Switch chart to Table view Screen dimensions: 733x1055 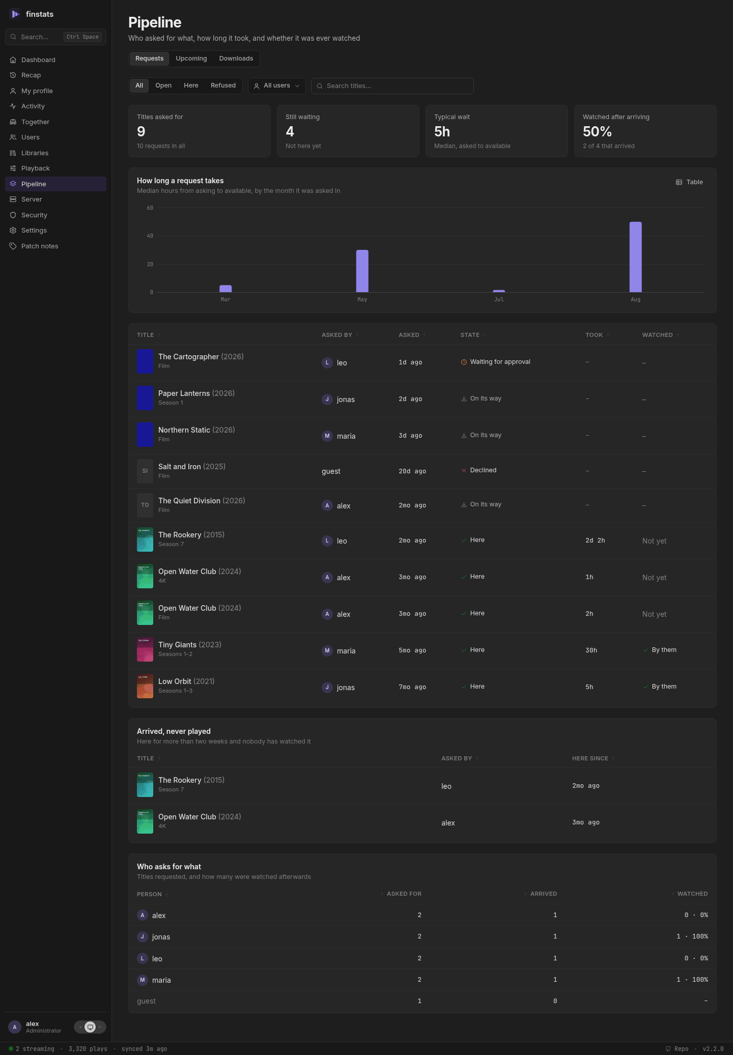click(x=689, y=182)
